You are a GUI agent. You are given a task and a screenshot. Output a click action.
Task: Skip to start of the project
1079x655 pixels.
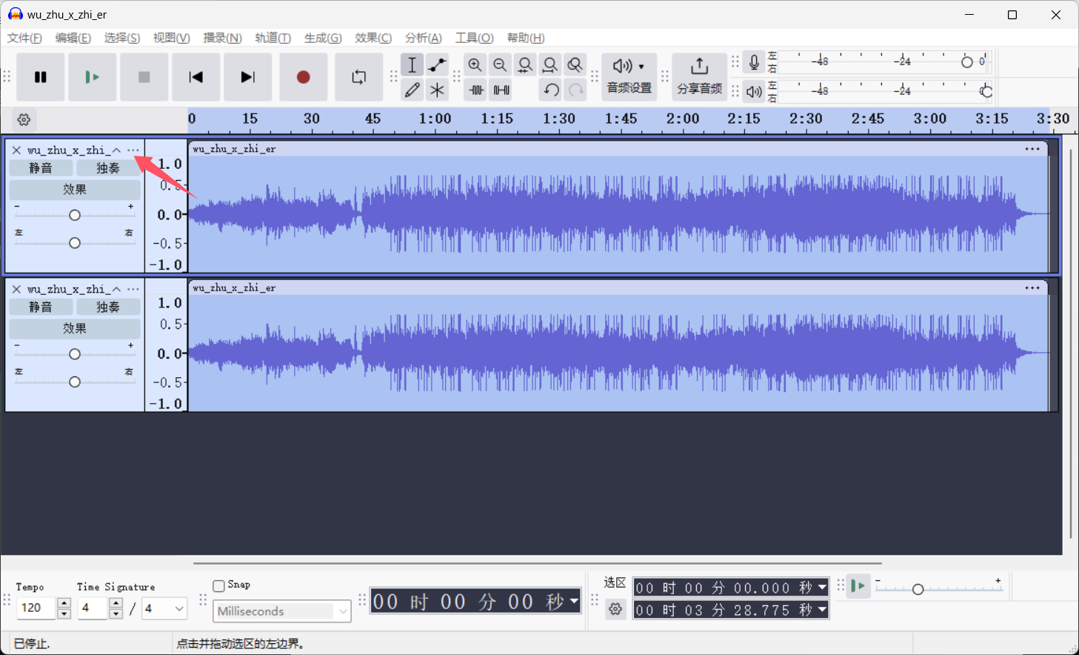[196, 77]
